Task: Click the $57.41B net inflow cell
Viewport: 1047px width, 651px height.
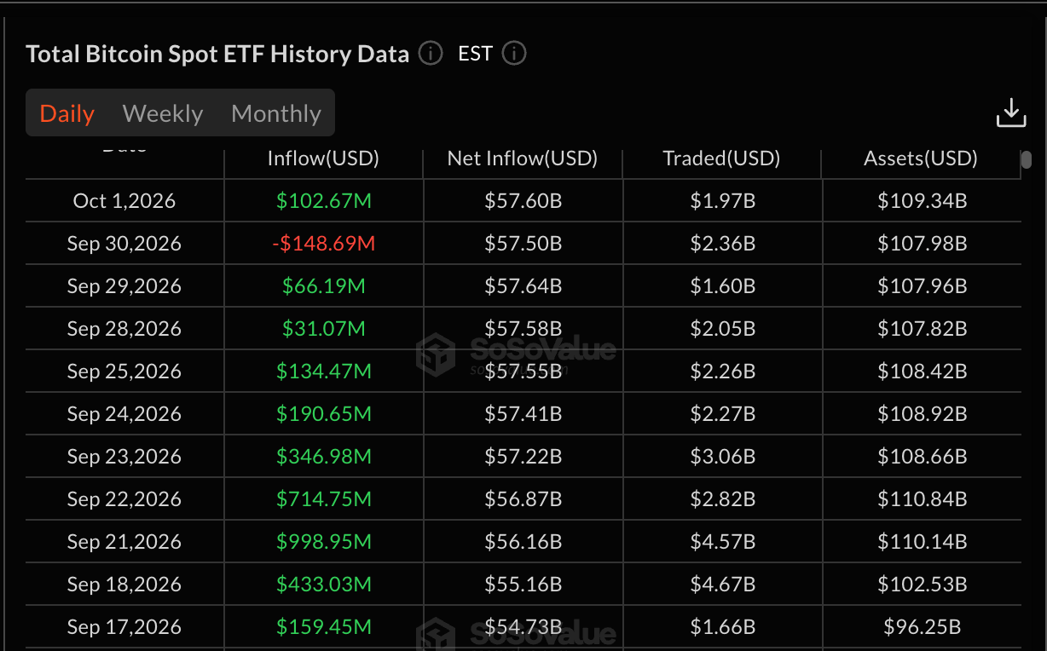Action: pyautogui.click(x=523, y=414)
